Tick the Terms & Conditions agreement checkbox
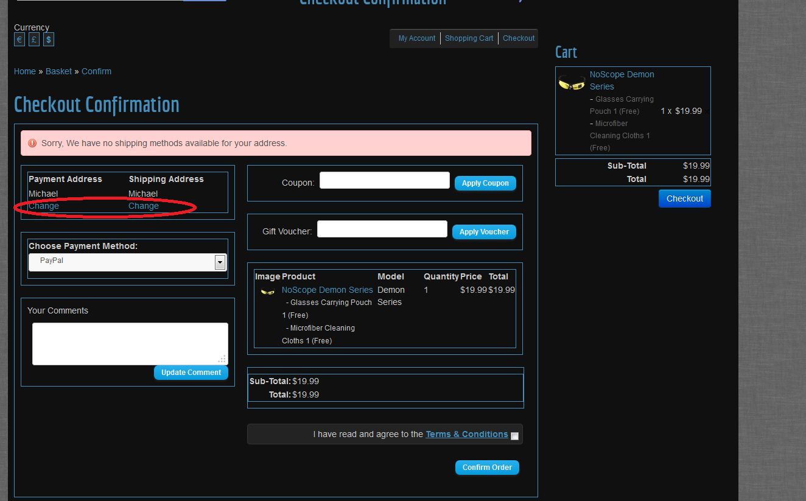Image resolution: width=806 pixels, height=501 pixels. coord(514,436)
